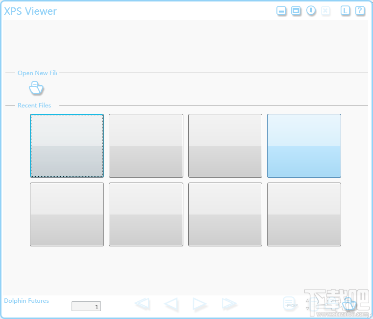Open a new file with folder icon
The width and height of the screenshot is (373, 319).
[36, 88]
